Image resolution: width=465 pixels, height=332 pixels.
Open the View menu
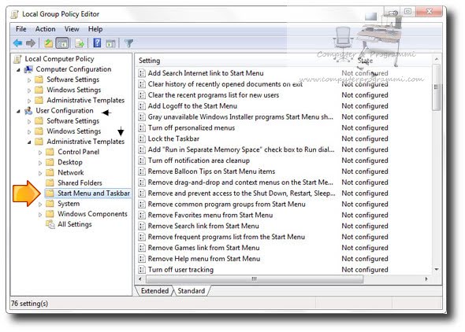point(72,29)
